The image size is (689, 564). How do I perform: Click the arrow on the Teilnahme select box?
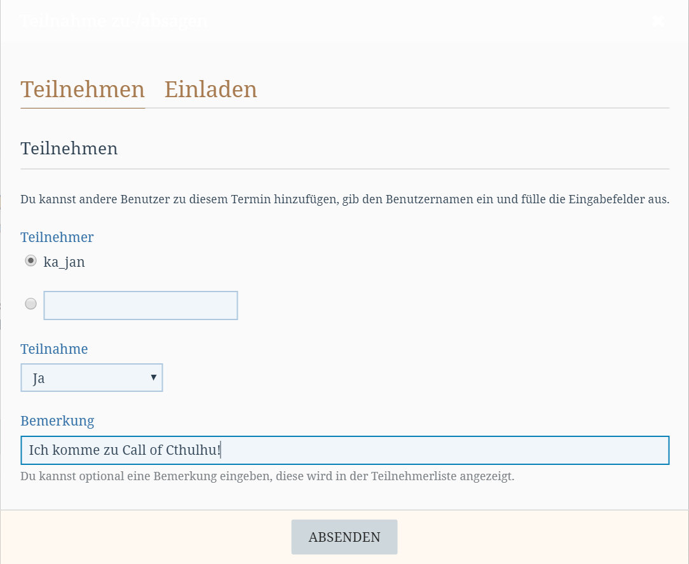(153, 378)
